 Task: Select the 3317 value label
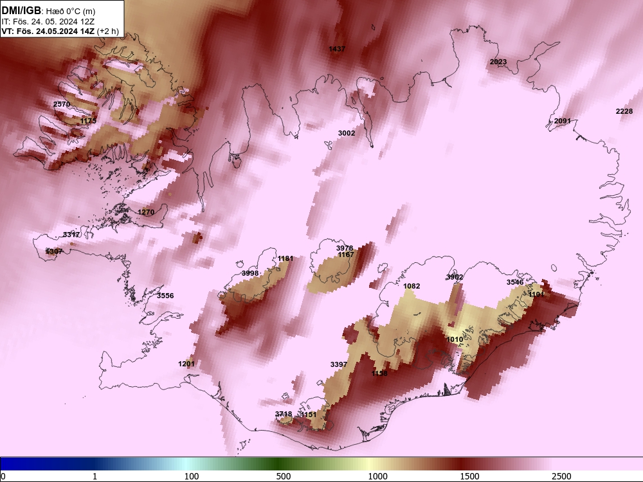(71, 235)
